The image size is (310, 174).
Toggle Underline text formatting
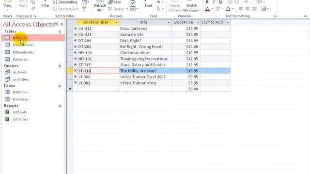coord(220,2)
